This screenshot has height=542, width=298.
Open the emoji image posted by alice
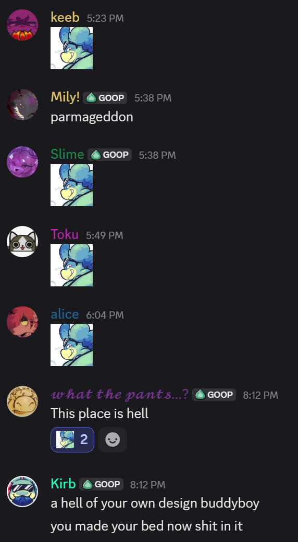pos(71,345)
